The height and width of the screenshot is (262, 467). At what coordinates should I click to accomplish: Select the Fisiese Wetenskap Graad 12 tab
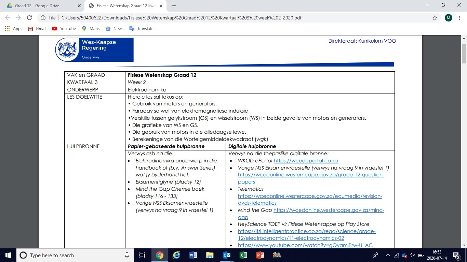point(125,6)
